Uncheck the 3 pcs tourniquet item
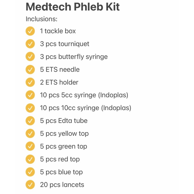This screenshot has width=194, height=194. (x=30, y=44)
